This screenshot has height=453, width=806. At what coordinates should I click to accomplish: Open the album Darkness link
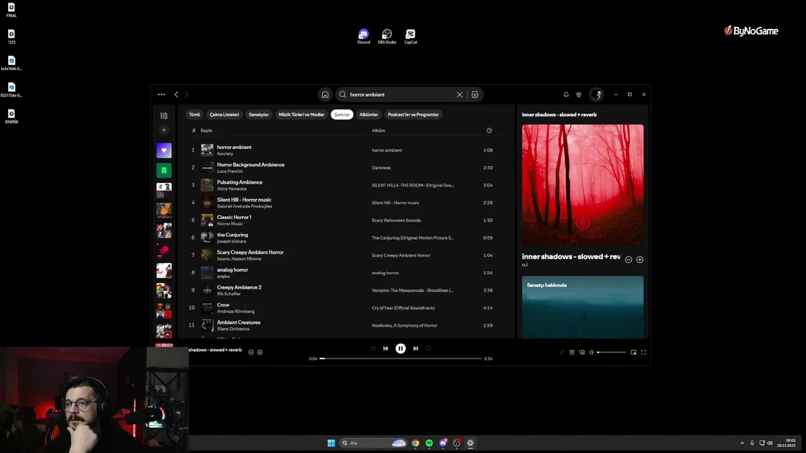pos(381,168)
